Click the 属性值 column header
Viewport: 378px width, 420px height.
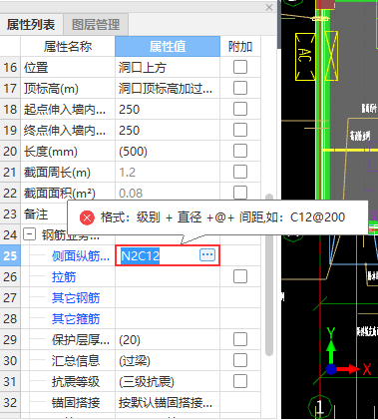pos(168,47)
